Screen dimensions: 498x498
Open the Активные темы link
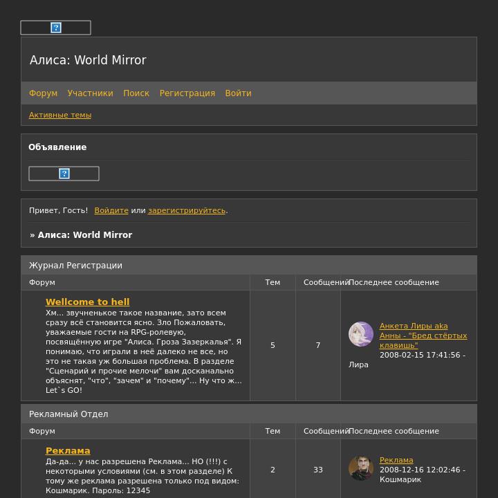60,115
